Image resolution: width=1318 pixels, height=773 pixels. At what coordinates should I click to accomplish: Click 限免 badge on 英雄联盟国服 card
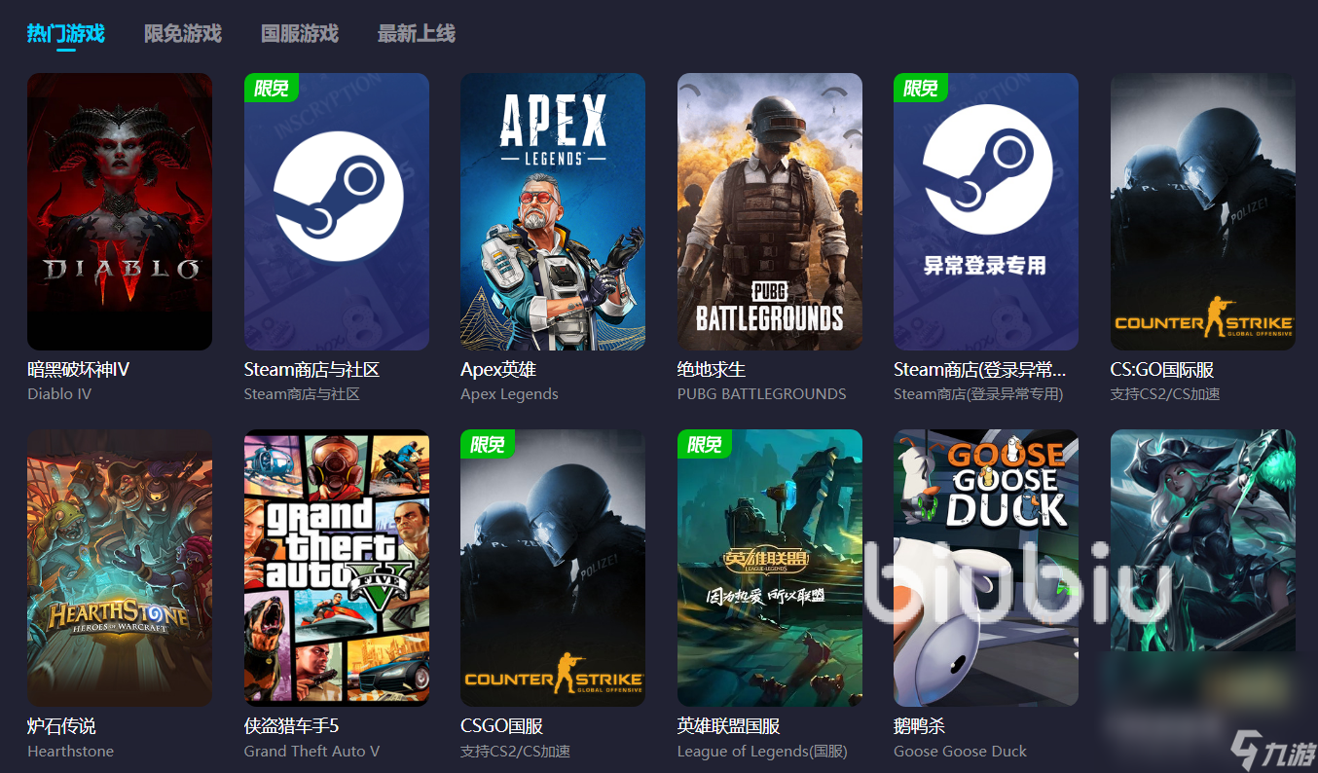(x=705, y=444)
